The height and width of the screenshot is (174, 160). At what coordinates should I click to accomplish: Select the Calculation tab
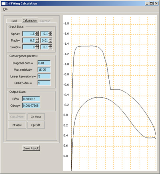[x=30, y=20]
